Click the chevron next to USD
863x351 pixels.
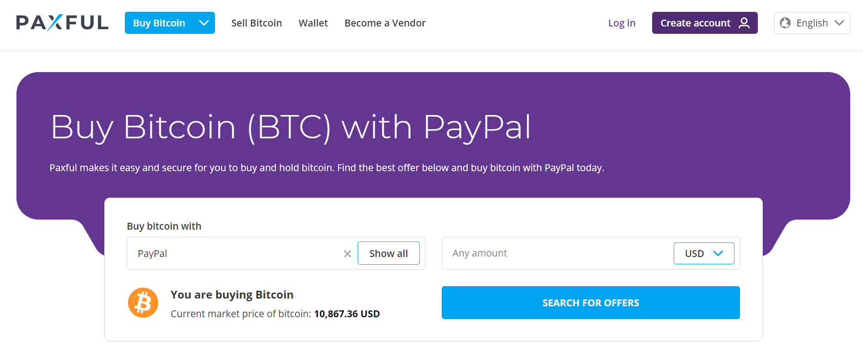click(718, 253)
